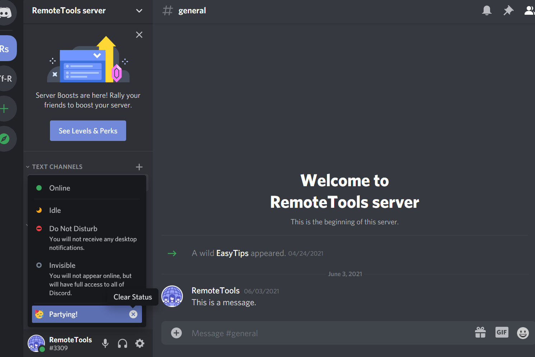Set status to Idle

[x=87, y=210]
